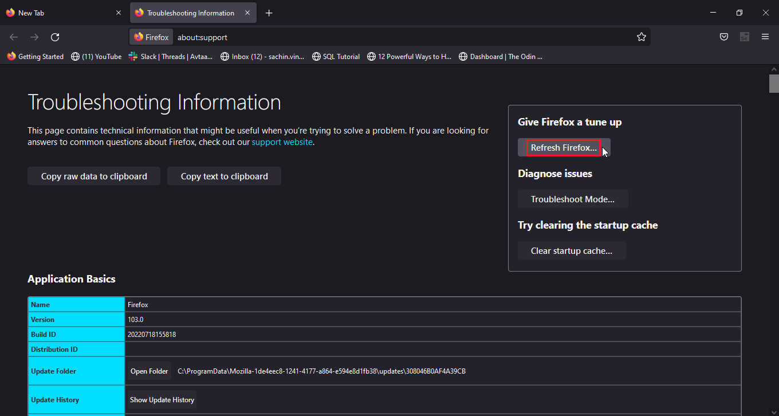Image resolution: width=779 pixels, height=416 pixels.
Task: Click the reload page icon
Action: [55, 37]
